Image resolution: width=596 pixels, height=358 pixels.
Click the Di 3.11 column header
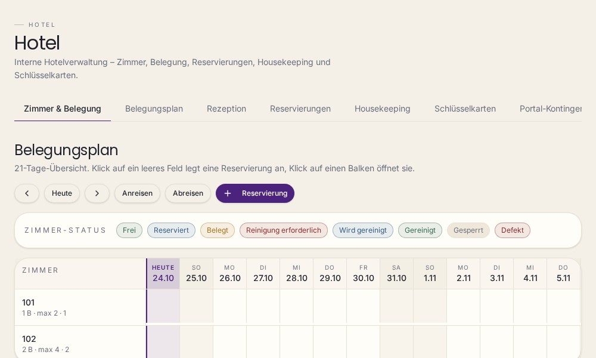[497, 273]
